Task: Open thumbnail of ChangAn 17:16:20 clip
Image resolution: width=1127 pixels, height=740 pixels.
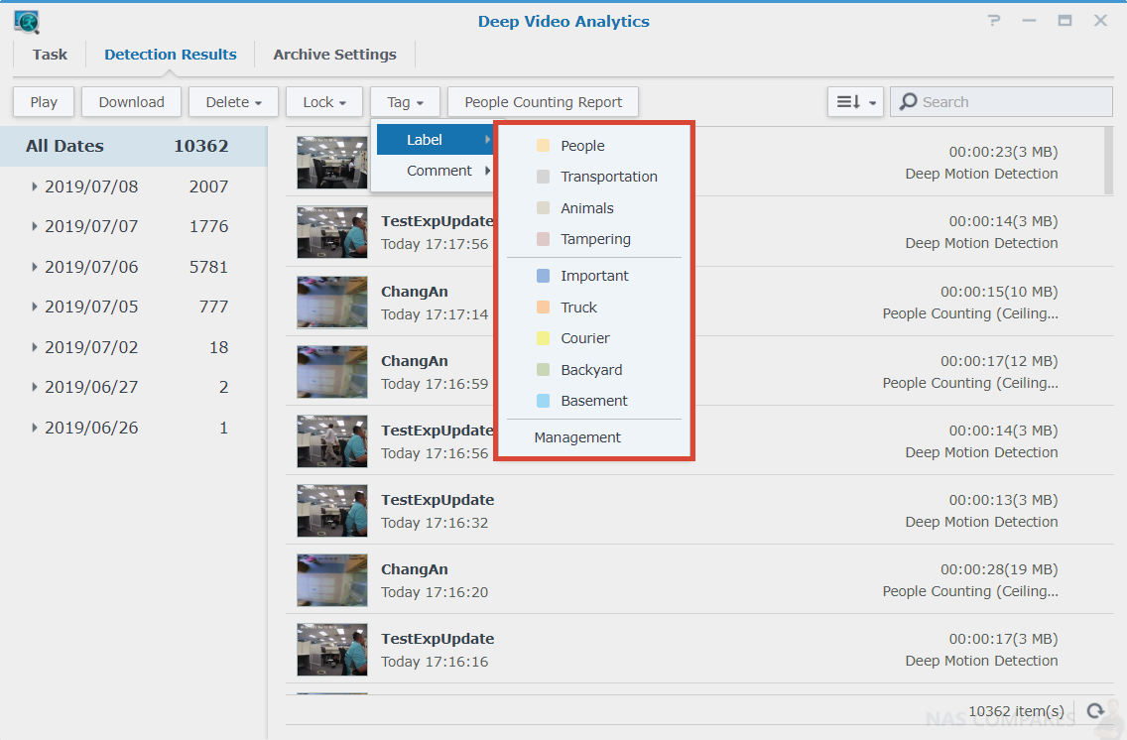Action: pyautogui.click(x=332, y=580)
